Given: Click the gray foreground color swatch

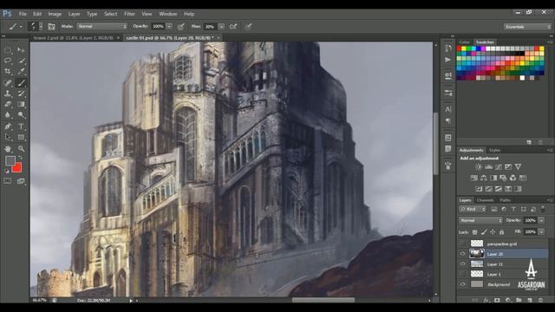Looking at the screenshot, I should 10,161.
